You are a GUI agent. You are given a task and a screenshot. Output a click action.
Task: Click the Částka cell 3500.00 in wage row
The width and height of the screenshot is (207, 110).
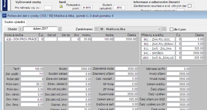click(125, 39)
